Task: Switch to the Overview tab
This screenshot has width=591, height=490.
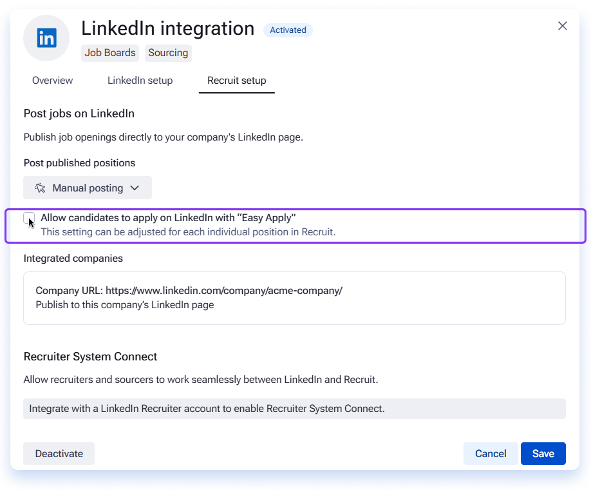Action: (x=52, y=81)
